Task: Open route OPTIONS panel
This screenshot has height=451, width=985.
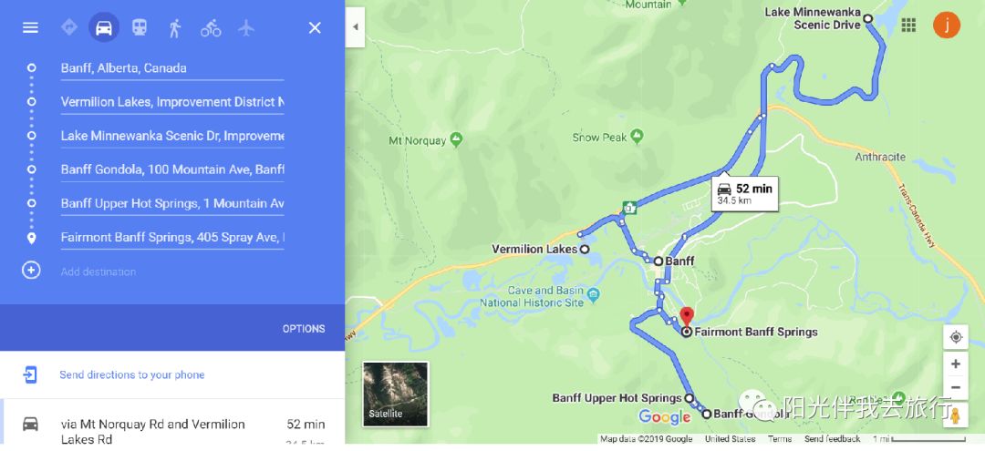Action: click(304, 329)
